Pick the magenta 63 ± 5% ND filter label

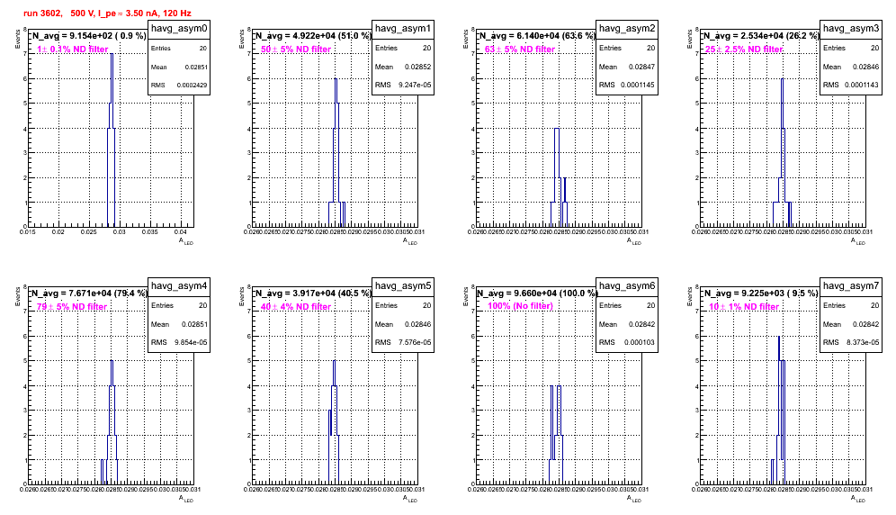coord(520,50)
